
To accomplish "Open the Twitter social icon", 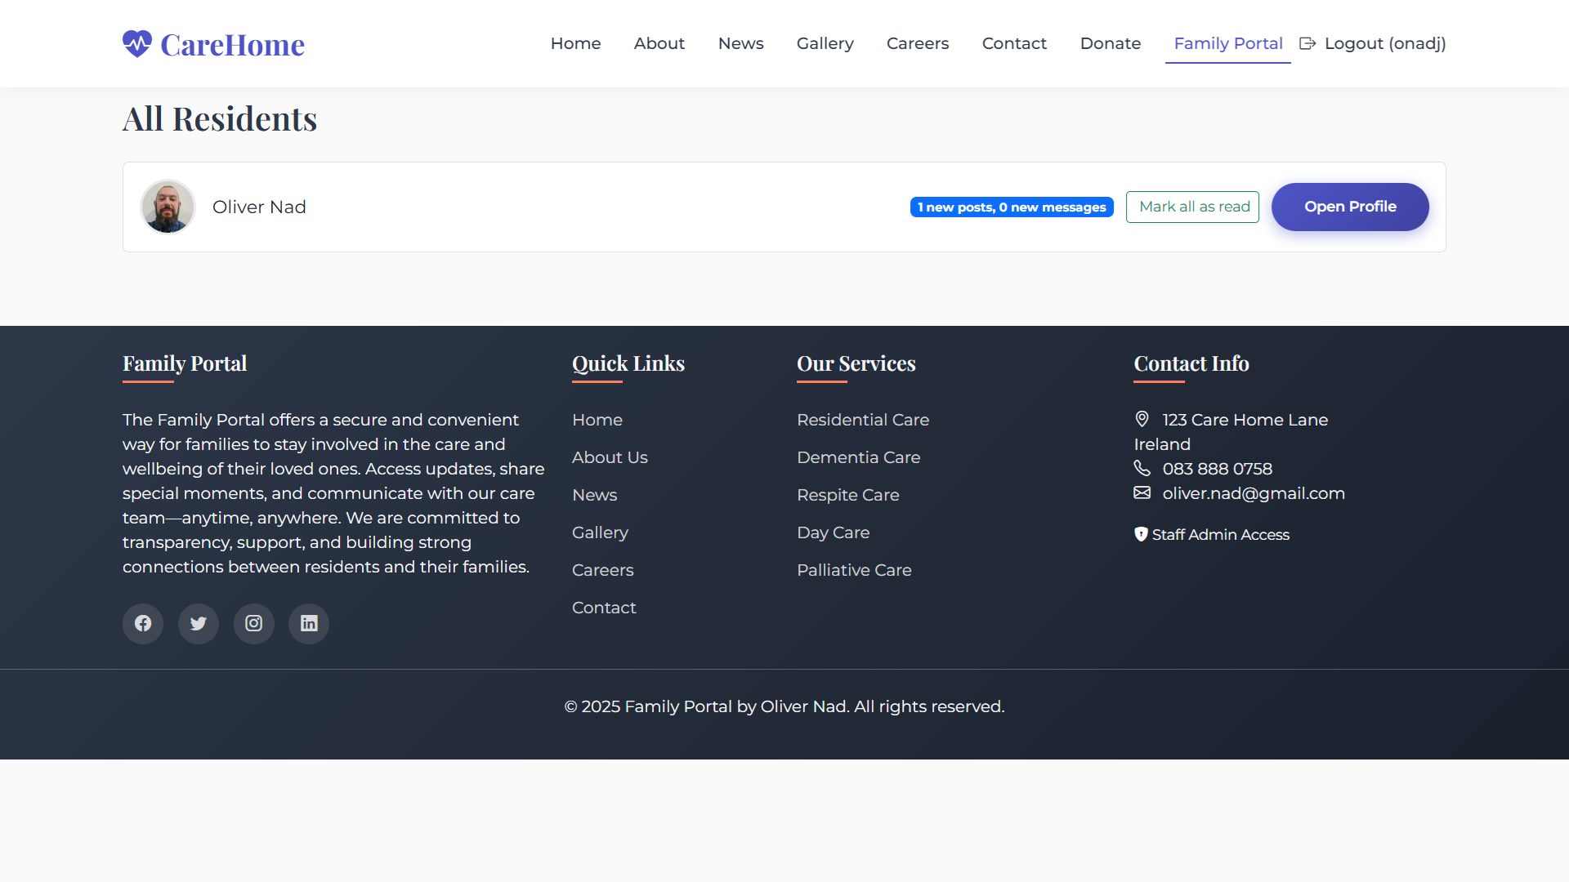I will [199, 624].
